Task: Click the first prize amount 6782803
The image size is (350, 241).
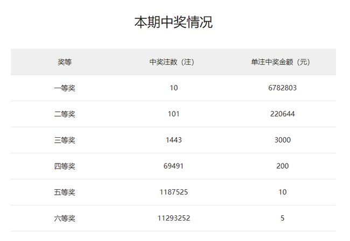Action: (282, 88)
